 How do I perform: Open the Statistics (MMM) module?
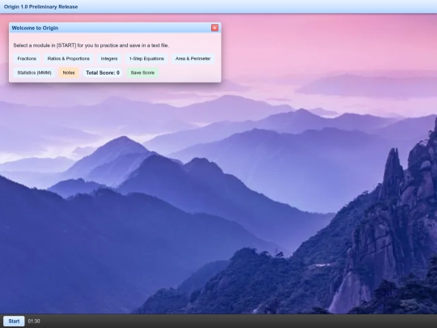click(34, 73)
